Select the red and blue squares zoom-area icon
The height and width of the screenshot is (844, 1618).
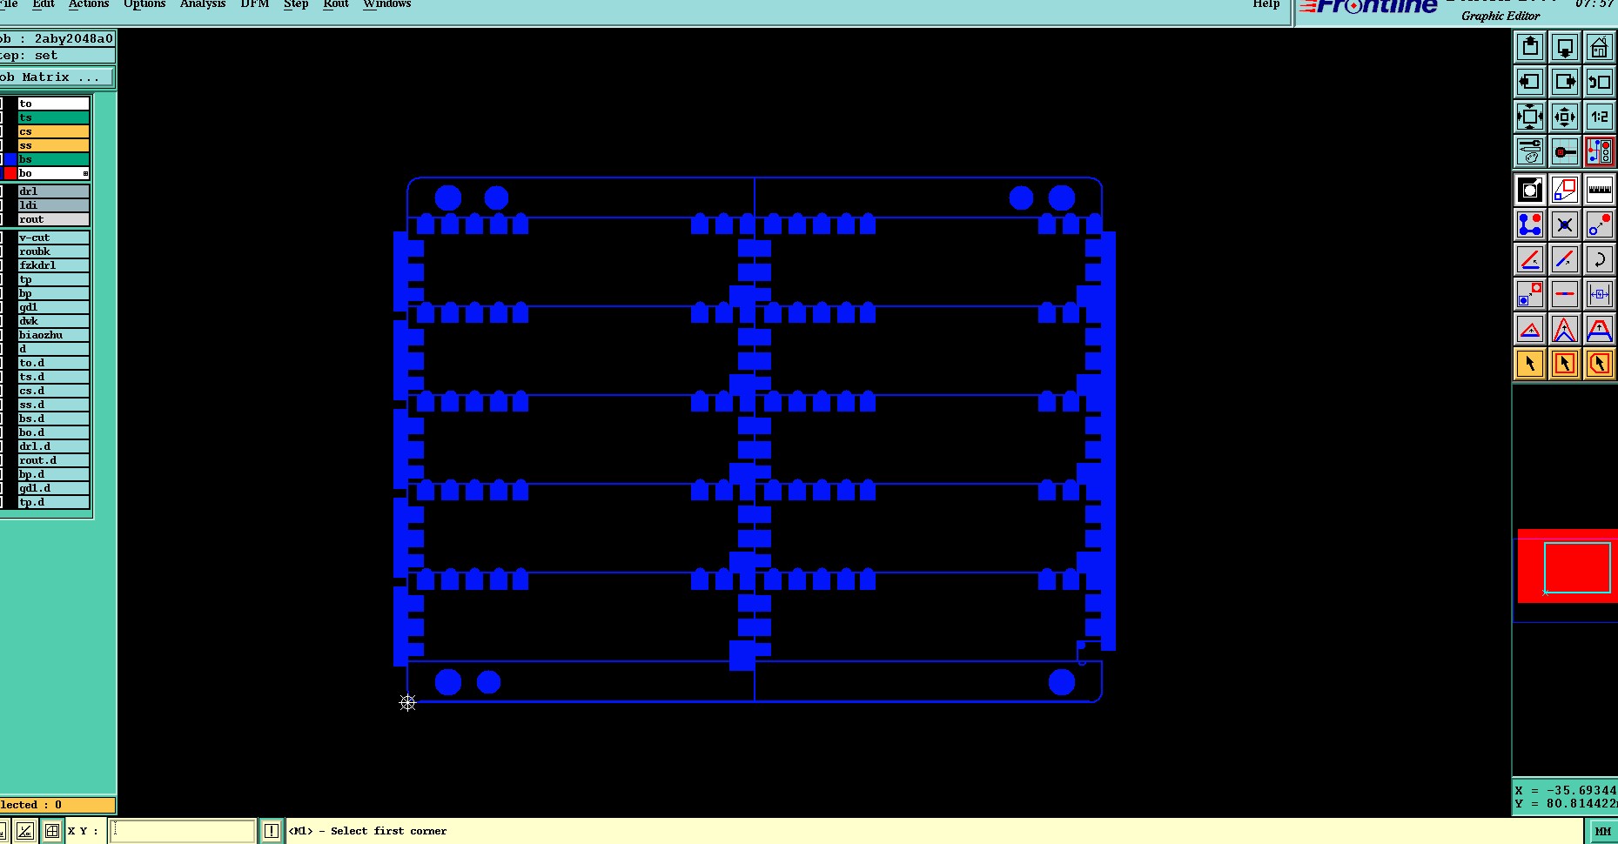[x=1565, y=190]
